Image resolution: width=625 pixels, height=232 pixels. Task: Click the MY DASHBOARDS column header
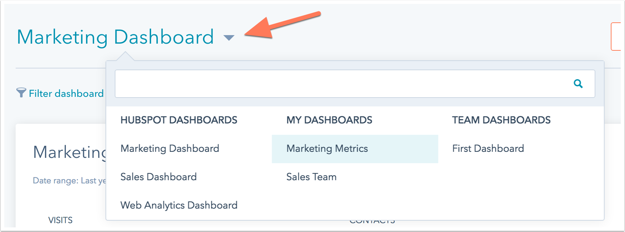[329, 120]
